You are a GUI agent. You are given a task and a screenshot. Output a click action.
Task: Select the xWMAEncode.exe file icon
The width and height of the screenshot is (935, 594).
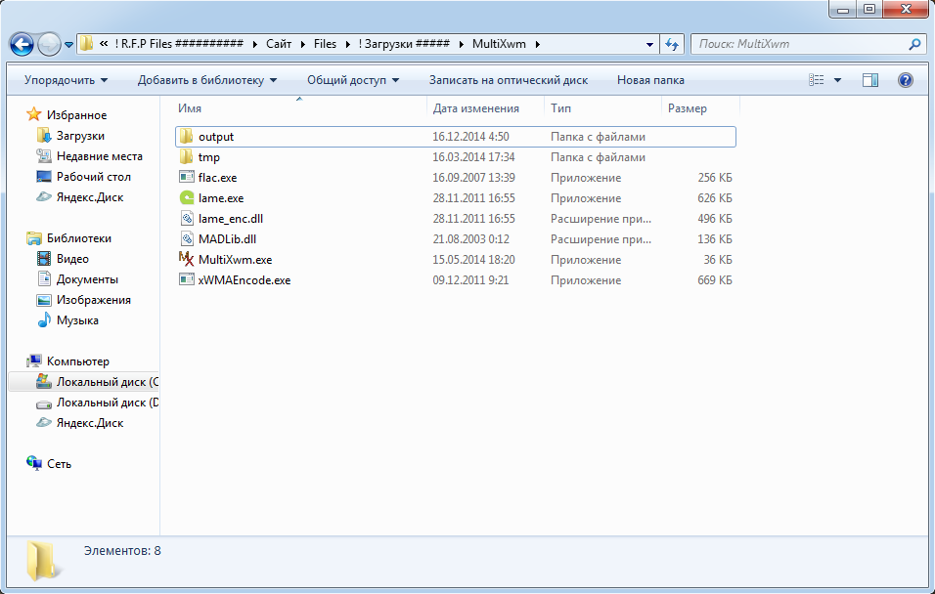coord(187,279)
